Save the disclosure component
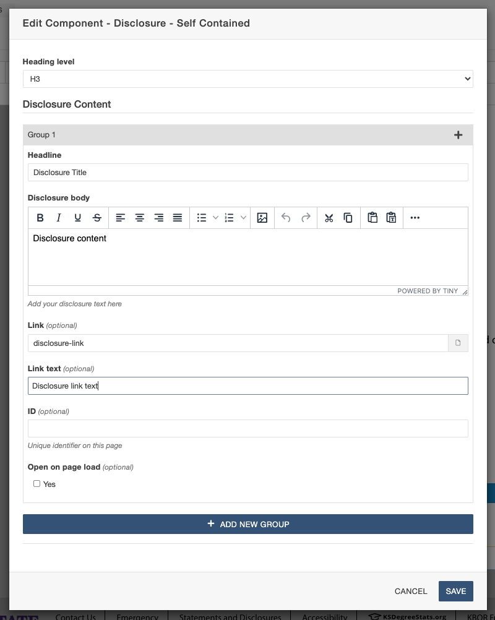 pos(455,591)
